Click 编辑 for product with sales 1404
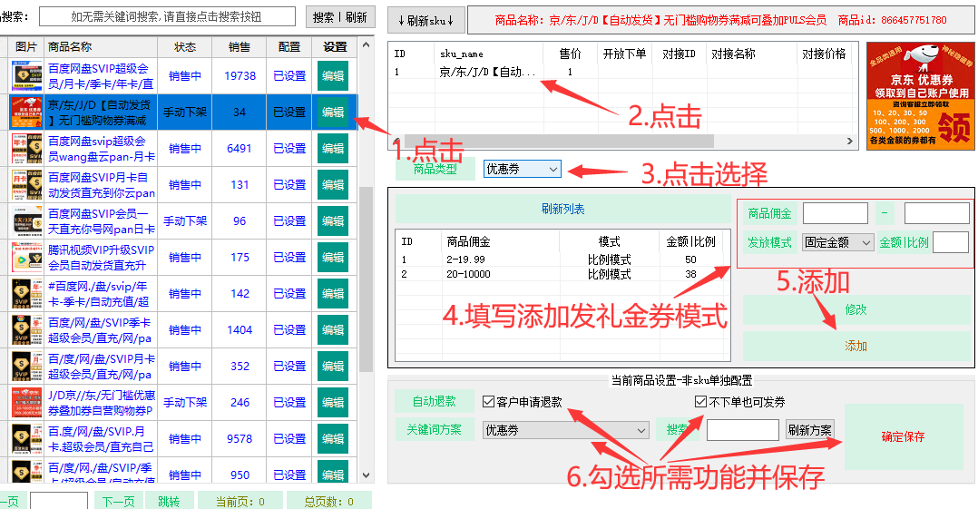978x509 pixels. click(x=332, y=330)
